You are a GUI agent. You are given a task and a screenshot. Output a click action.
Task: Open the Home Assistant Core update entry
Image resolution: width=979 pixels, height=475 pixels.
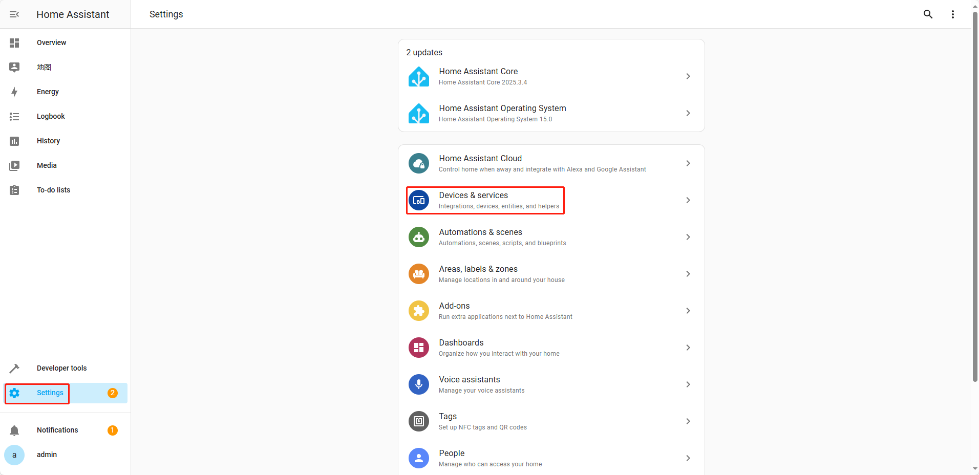pyautogui.click(x=551, y=77)
